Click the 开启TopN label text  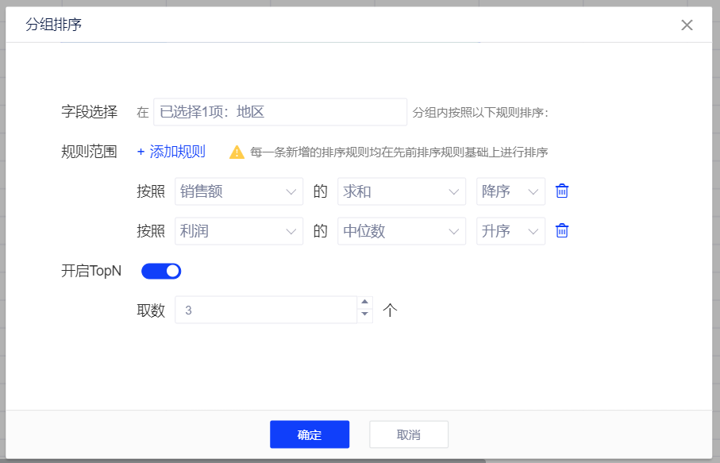pos(91,271)
